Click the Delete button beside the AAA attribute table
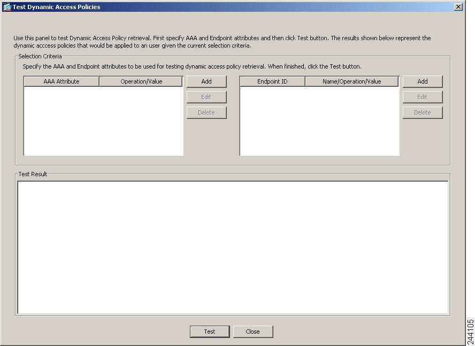The height and width of the screenshot is (346, 475). tap(206, 112)
